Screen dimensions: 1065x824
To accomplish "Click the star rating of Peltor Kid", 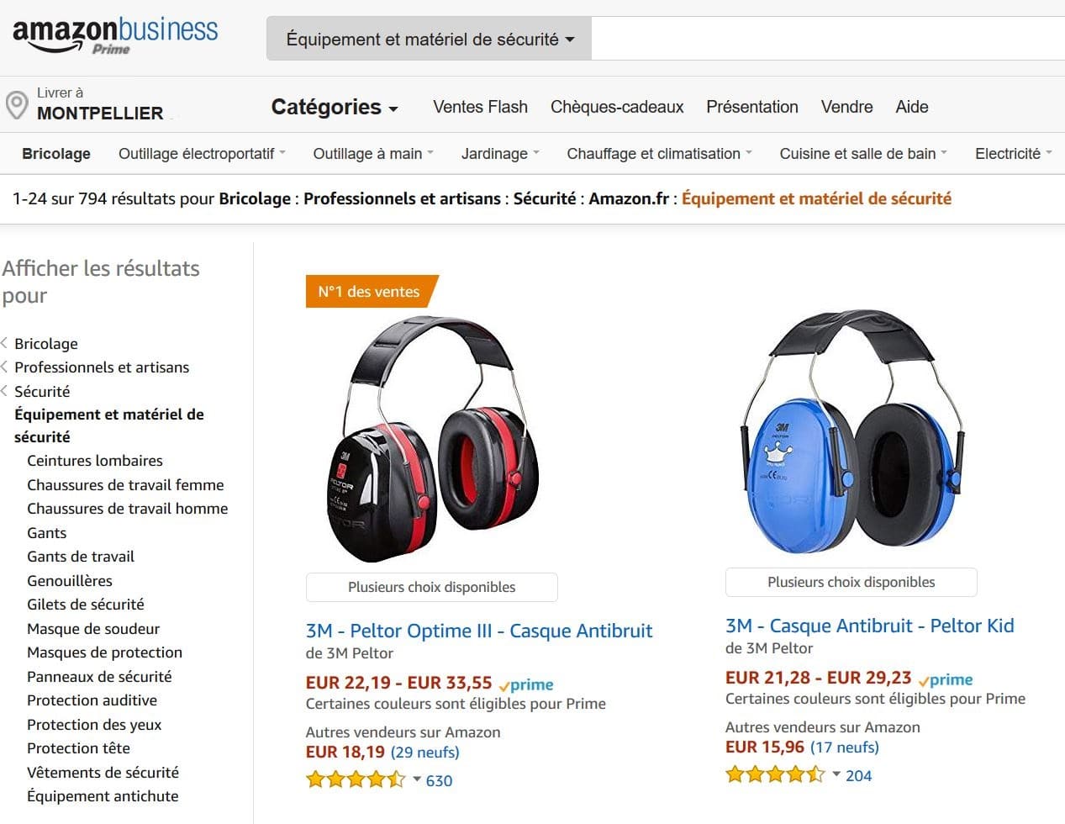I will [775, 774].
